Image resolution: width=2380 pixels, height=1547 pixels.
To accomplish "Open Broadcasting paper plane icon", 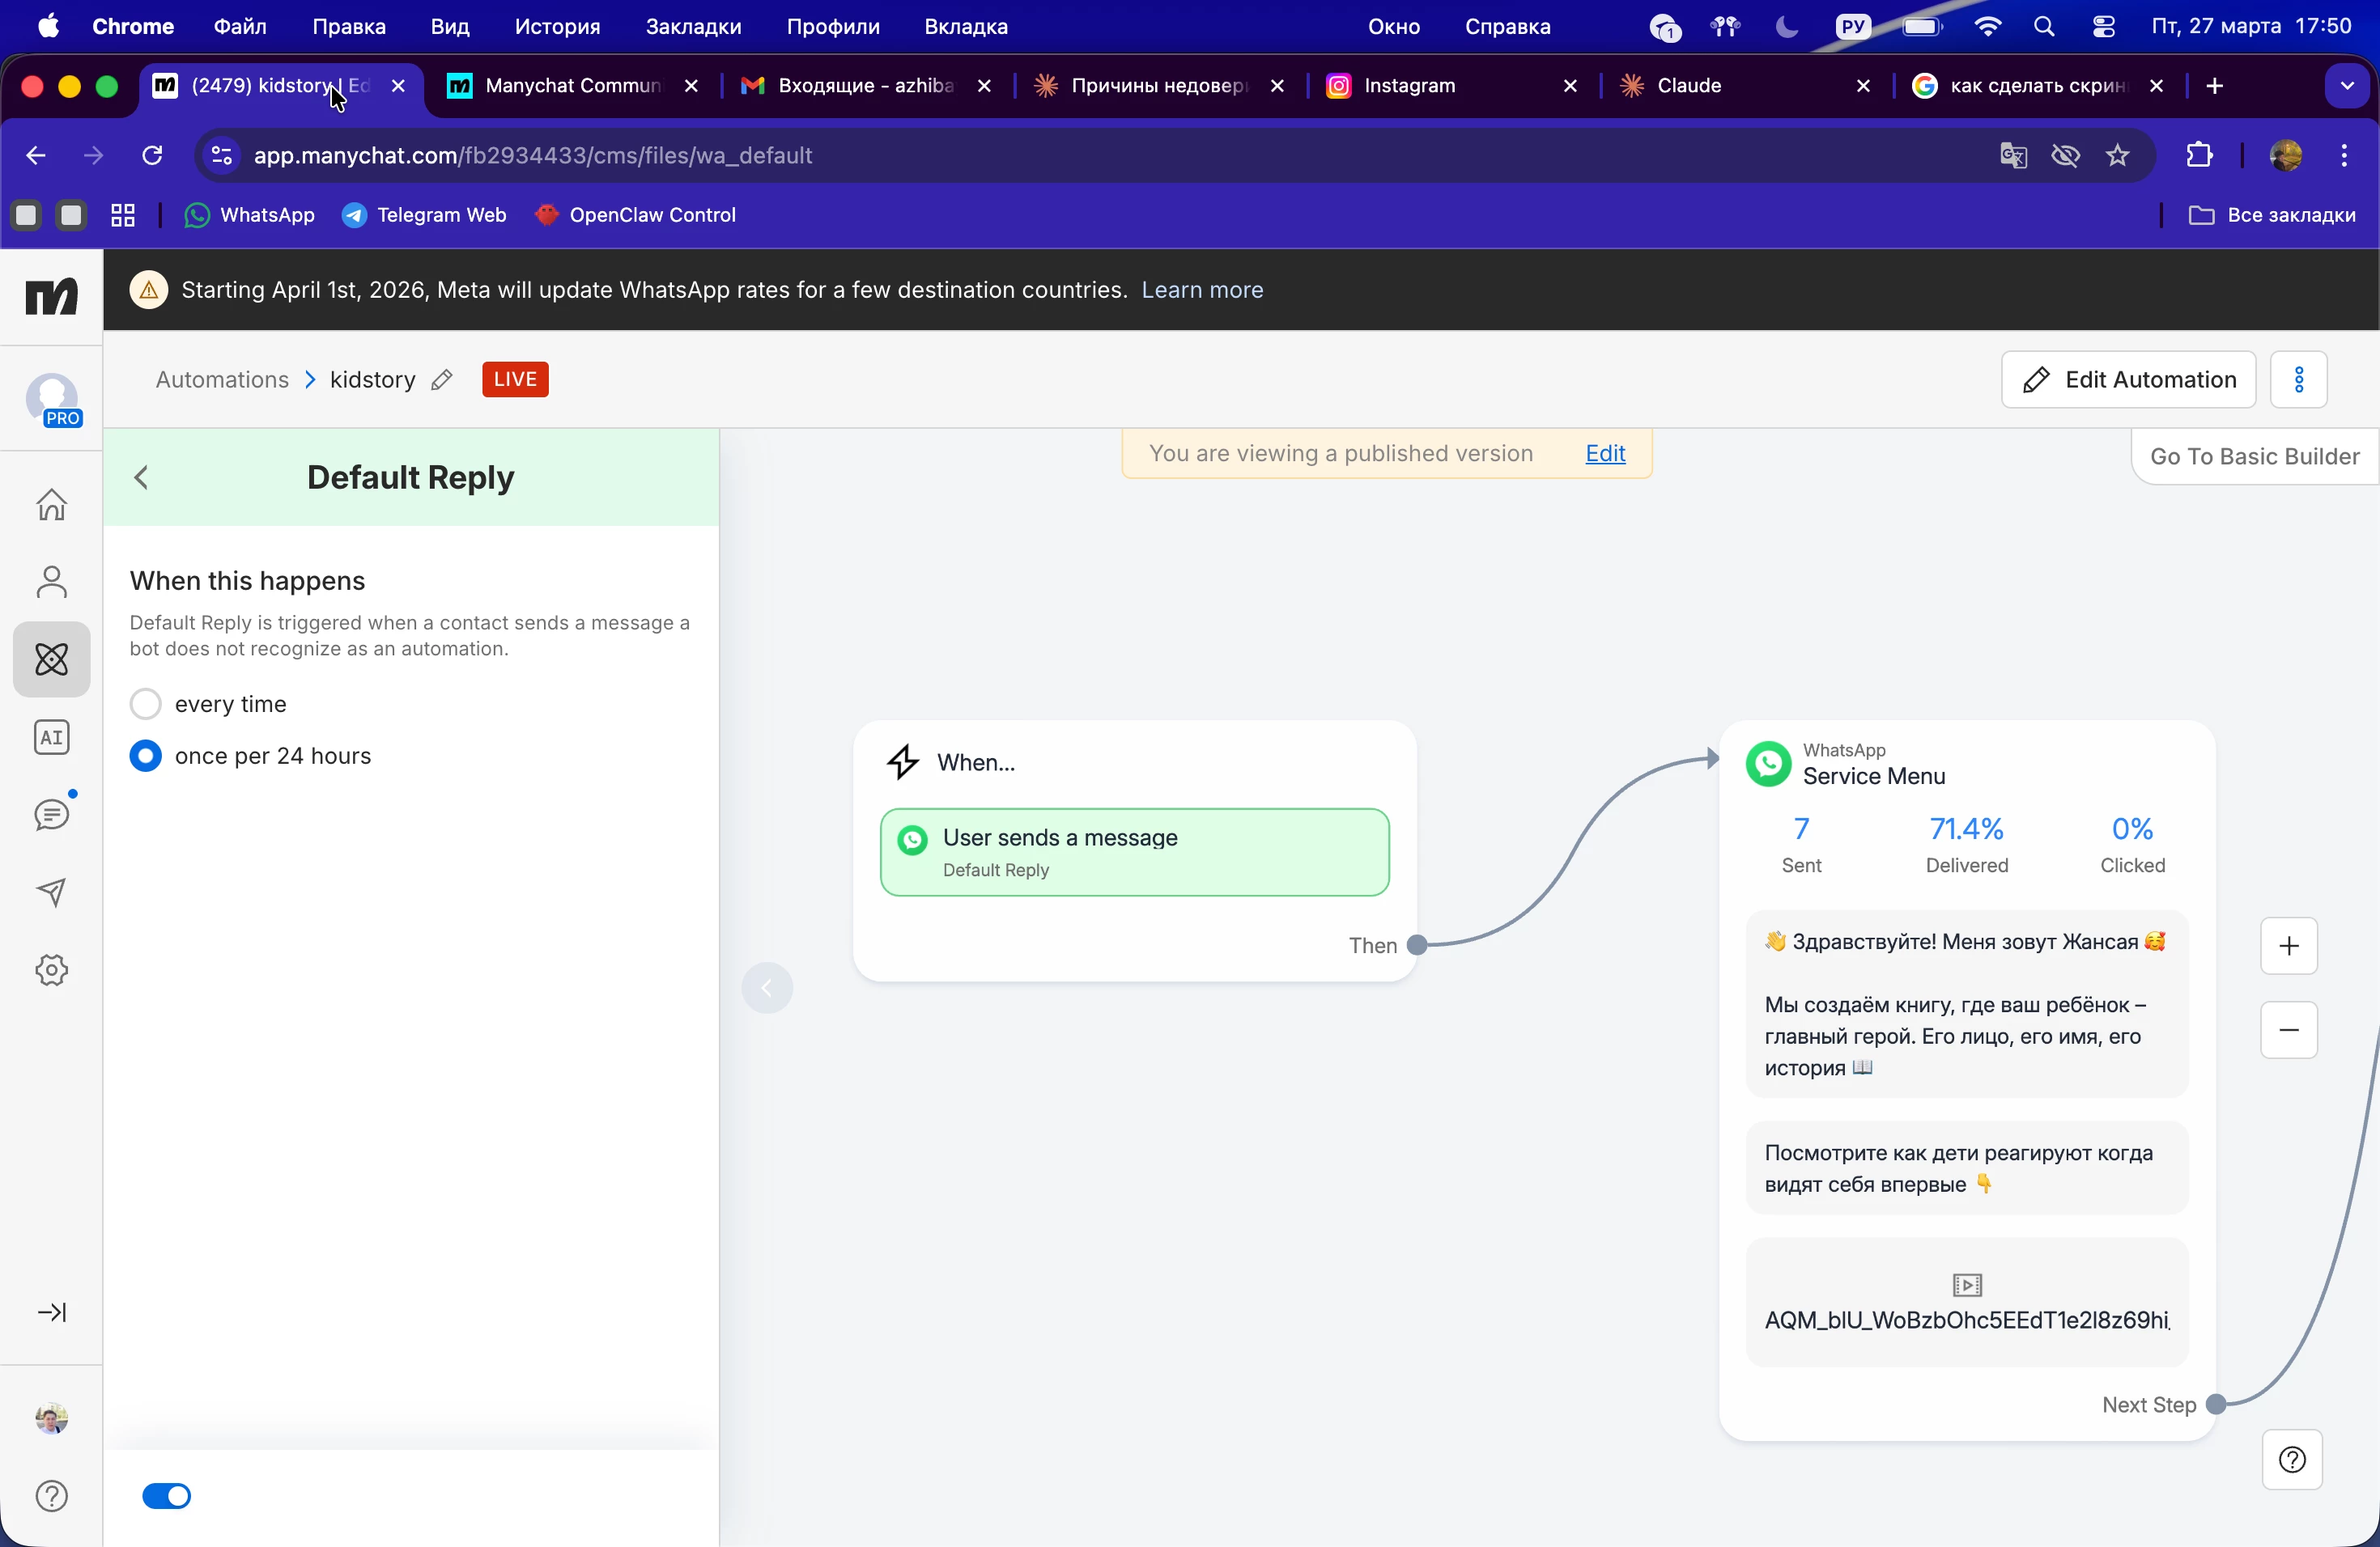I will pos(51,892).
